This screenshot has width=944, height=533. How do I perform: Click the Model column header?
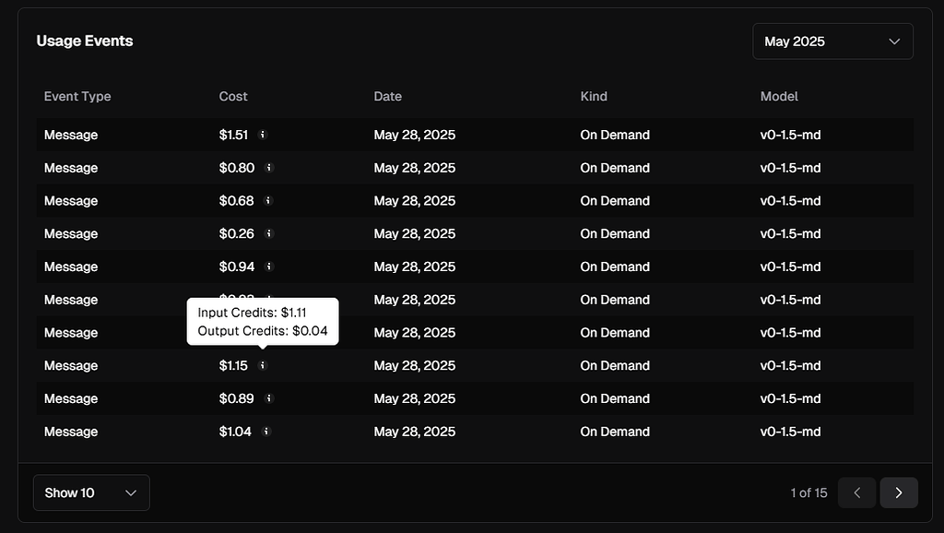(779, 96)
